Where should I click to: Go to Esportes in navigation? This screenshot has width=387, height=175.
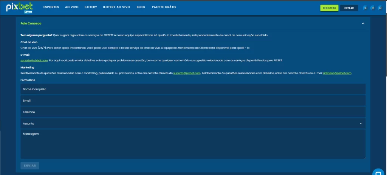point(51,7)
